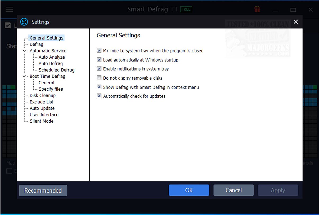Toggle Load automatically at Windows startup
The width and height of the screenshot is (319, 215).
tap(99, 60)
